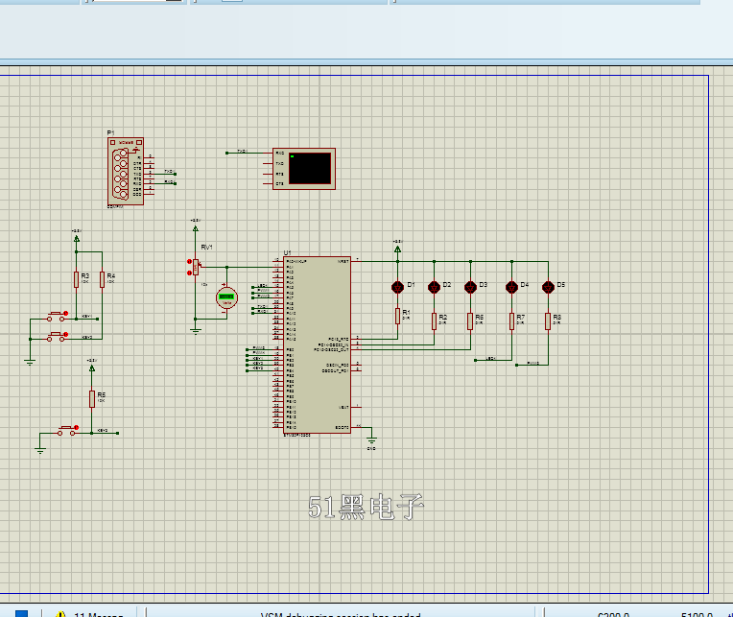Click the KEY2 net label
This screenshot has width=733, height=617.
point(87,337)
